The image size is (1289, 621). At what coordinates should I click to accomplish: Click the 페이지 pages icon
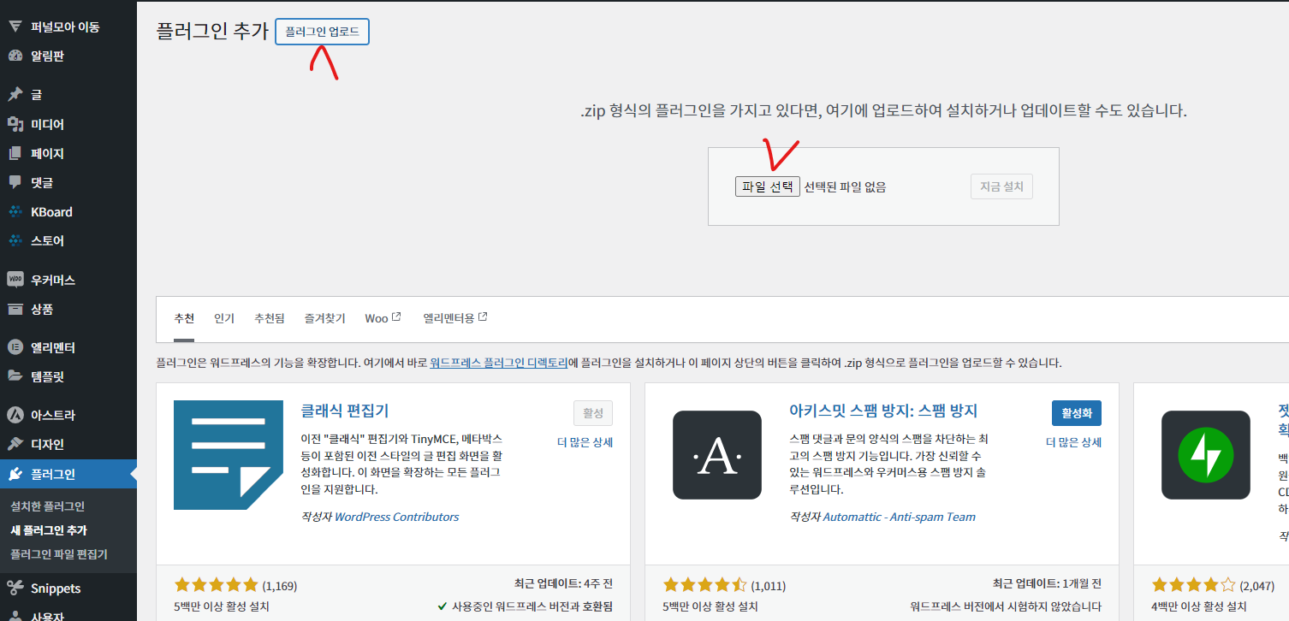click(15, 153)
